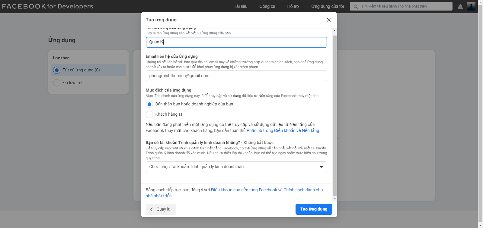Open 'Chính sách dành cho nhà phát triển' link
Image resolution: width=483 pixels, height=228 pixels.
(234, 193)
